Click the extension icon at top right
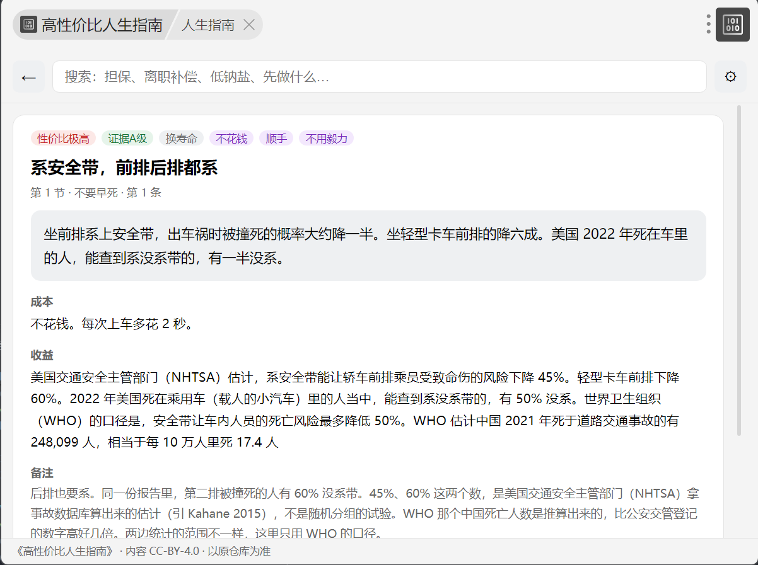758x565 pixels. tap(732, 25)
